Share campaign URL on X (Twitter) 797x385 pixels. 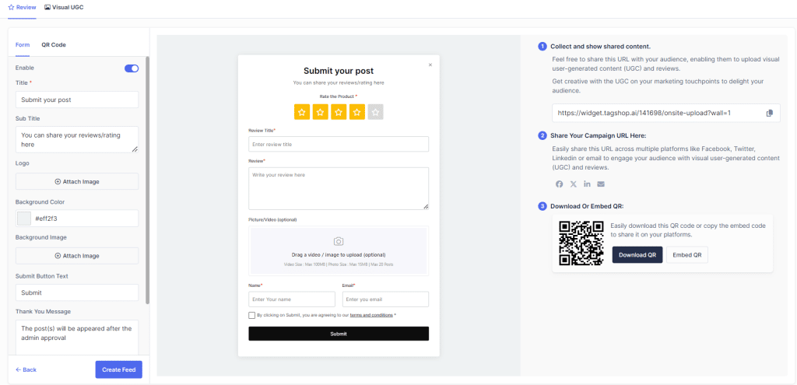(573, 184)
